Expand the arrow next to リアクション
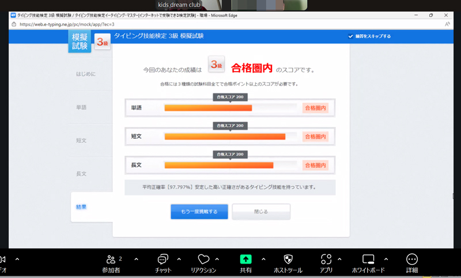Image resolution: width=461 pixels, height=278 pixels. pos(217,259)
